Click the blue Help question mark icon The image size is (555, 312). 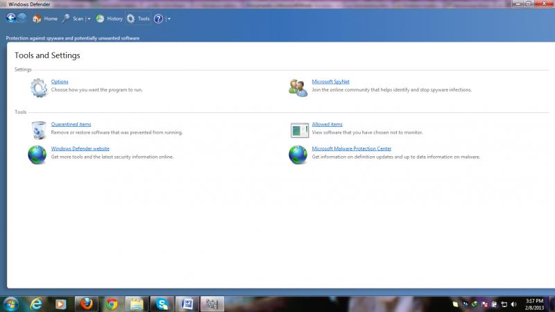click(158, 19)
